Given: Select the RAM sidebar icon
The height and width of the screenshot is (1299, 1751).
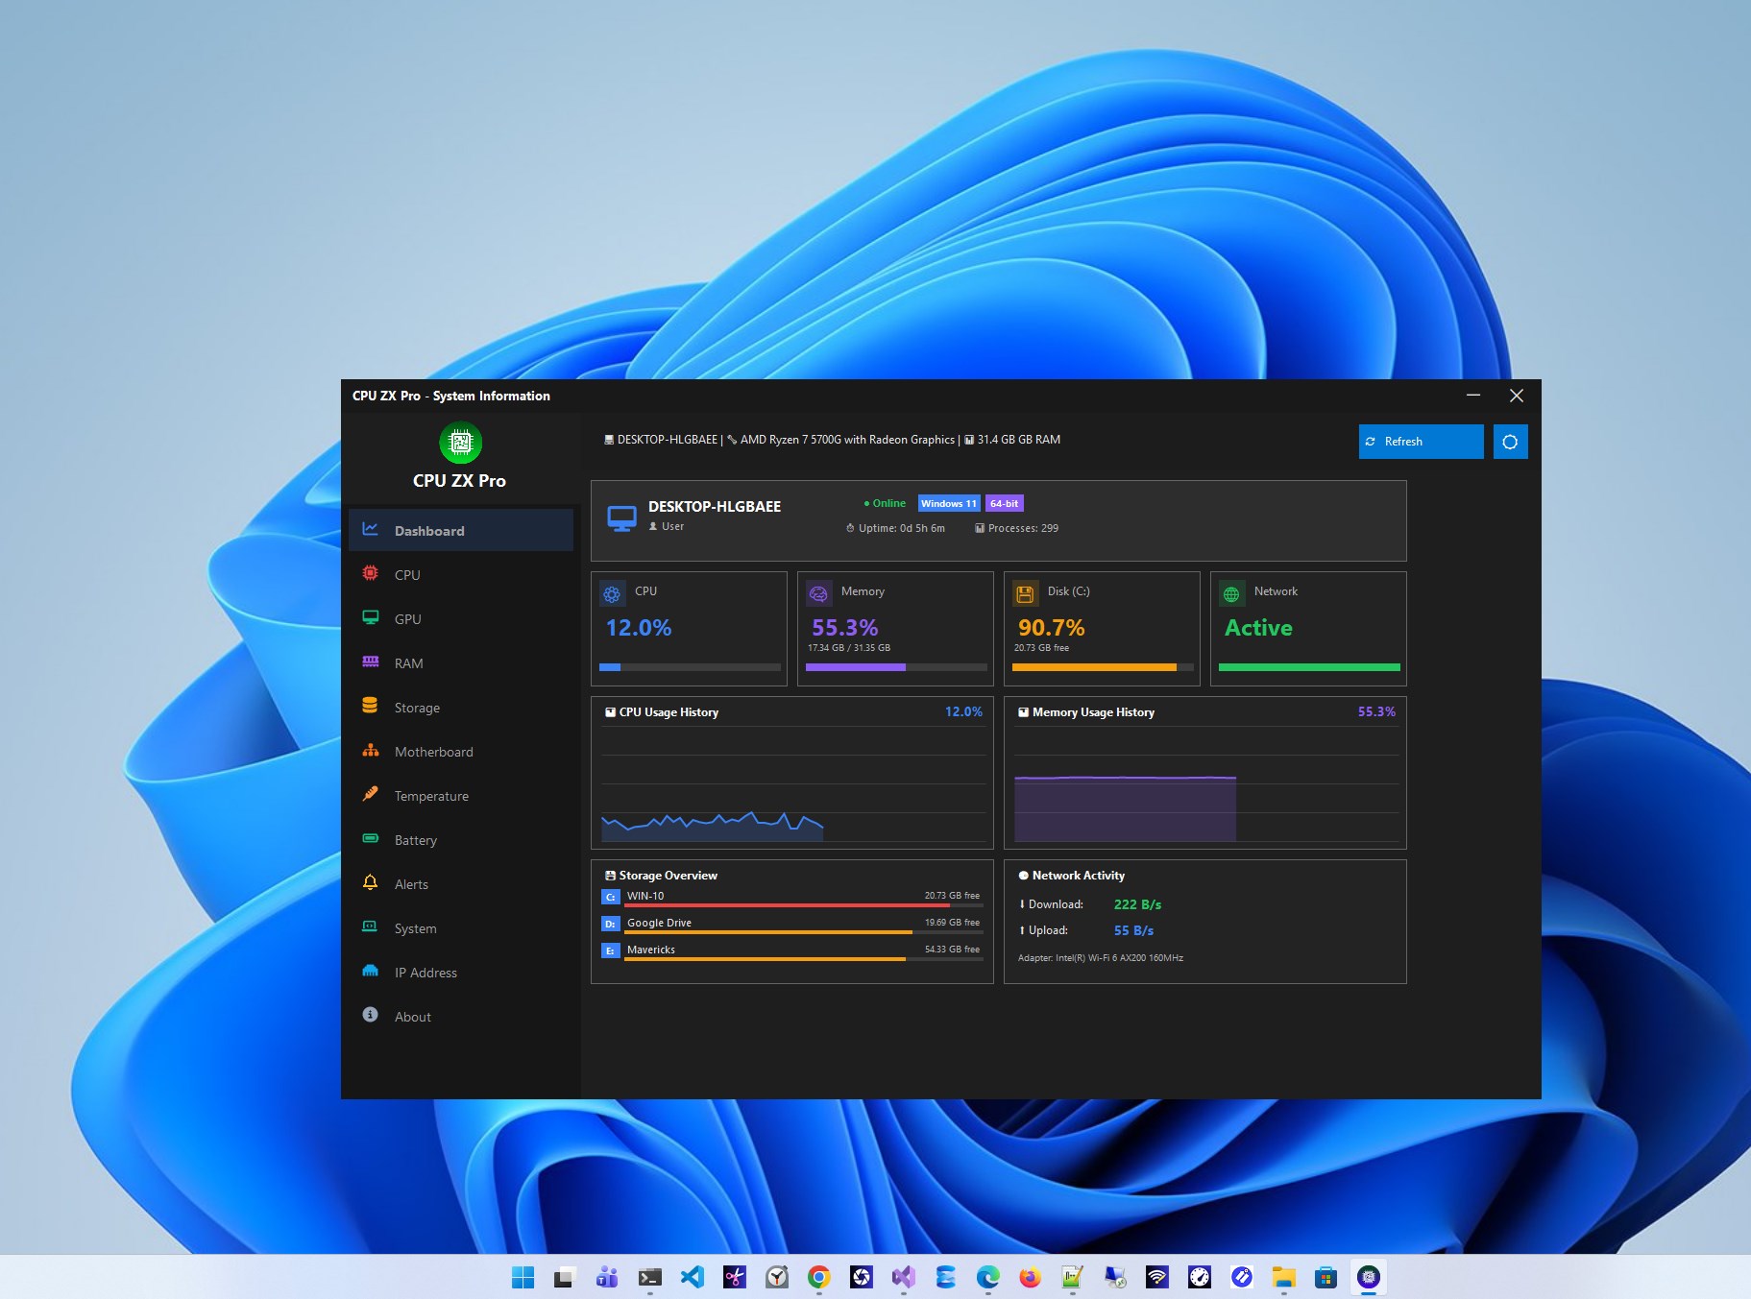Looking at the screenshot, I should (371, 662).
